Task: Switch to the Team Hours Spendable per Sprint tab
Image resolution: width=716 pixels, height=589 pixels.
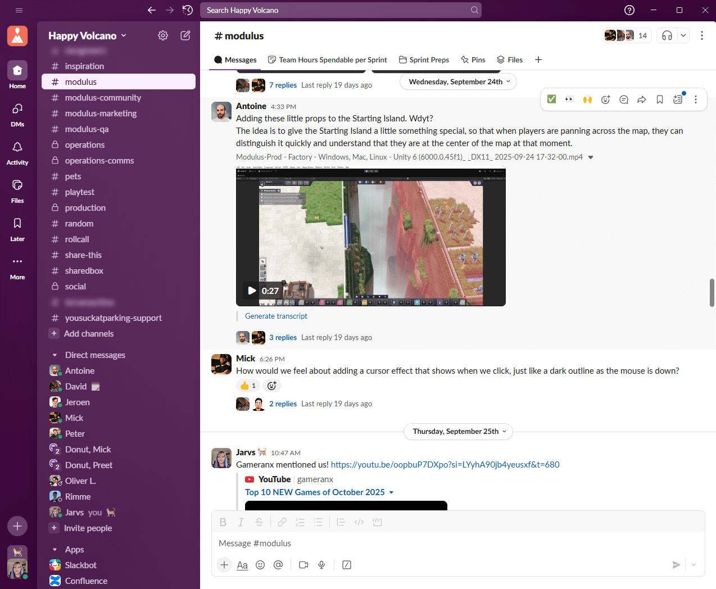Action: (x=327, y=60)
